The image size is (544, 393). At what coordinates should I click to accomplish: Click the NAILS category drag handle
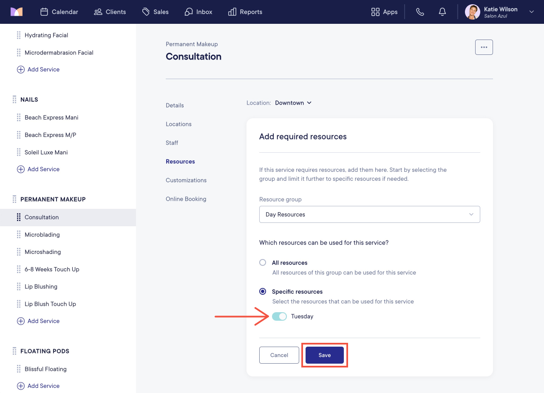tap(14, 100)
